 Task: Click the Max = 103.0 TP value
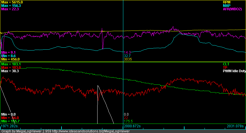(11, 68)
